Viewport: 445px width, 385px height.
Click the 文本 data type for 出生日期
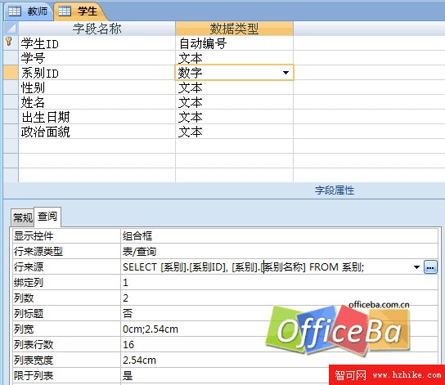234,117
